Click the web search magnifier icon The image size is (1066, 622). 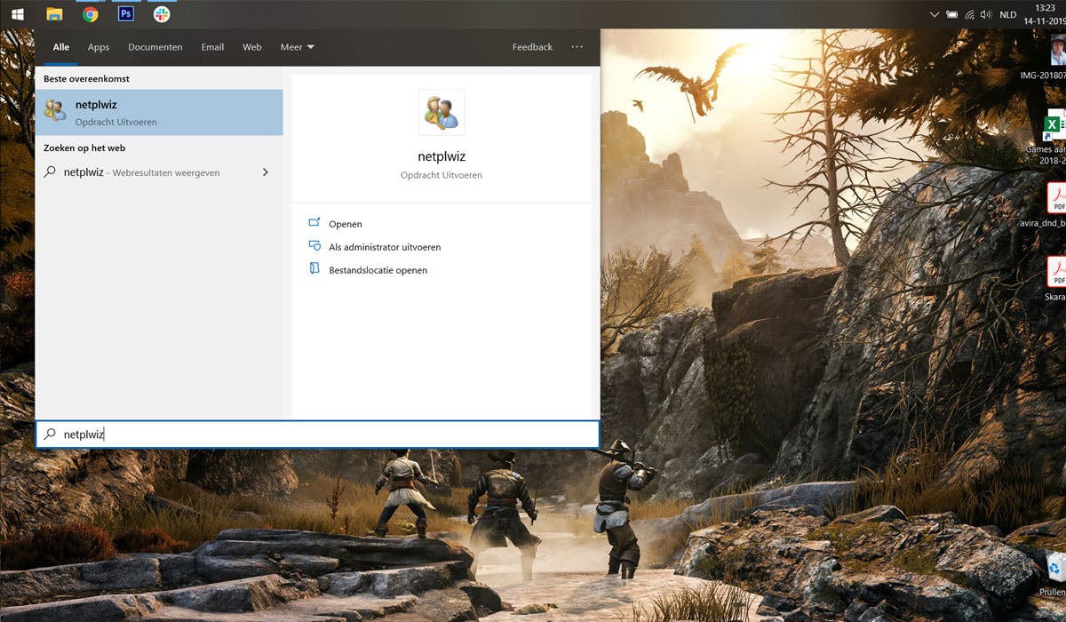(50, 172)
